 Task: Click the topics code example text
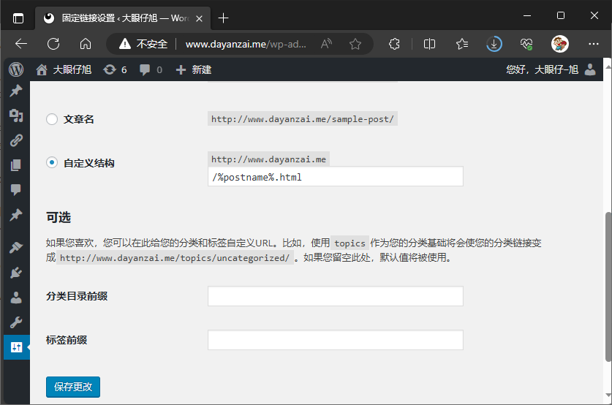350,243
